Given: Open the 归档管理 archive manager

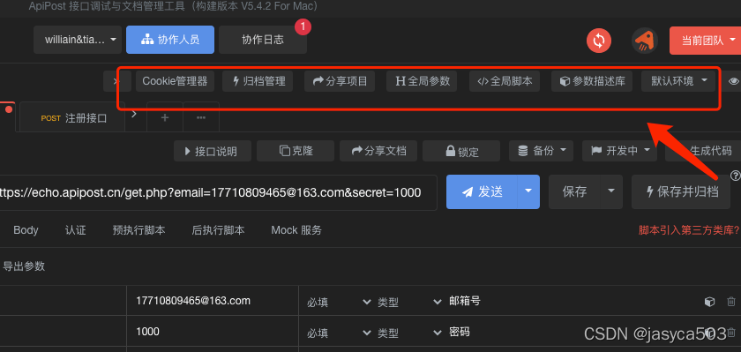Looking at the screenshot, I should tap(258, 81).
